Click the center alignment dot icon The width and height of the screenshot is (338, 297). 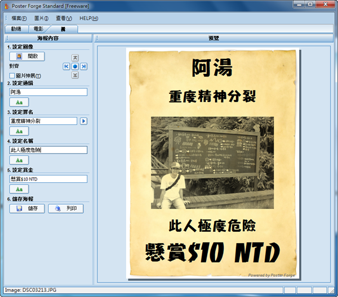75,66
